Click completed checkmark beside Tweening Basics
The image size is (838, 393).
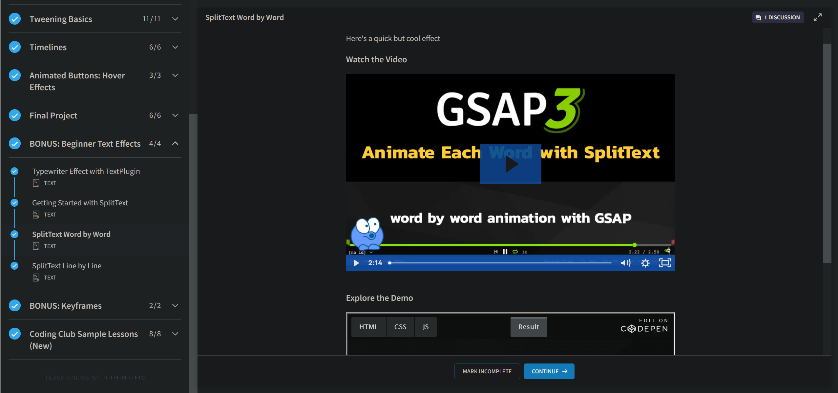click(x=15, y=19)
